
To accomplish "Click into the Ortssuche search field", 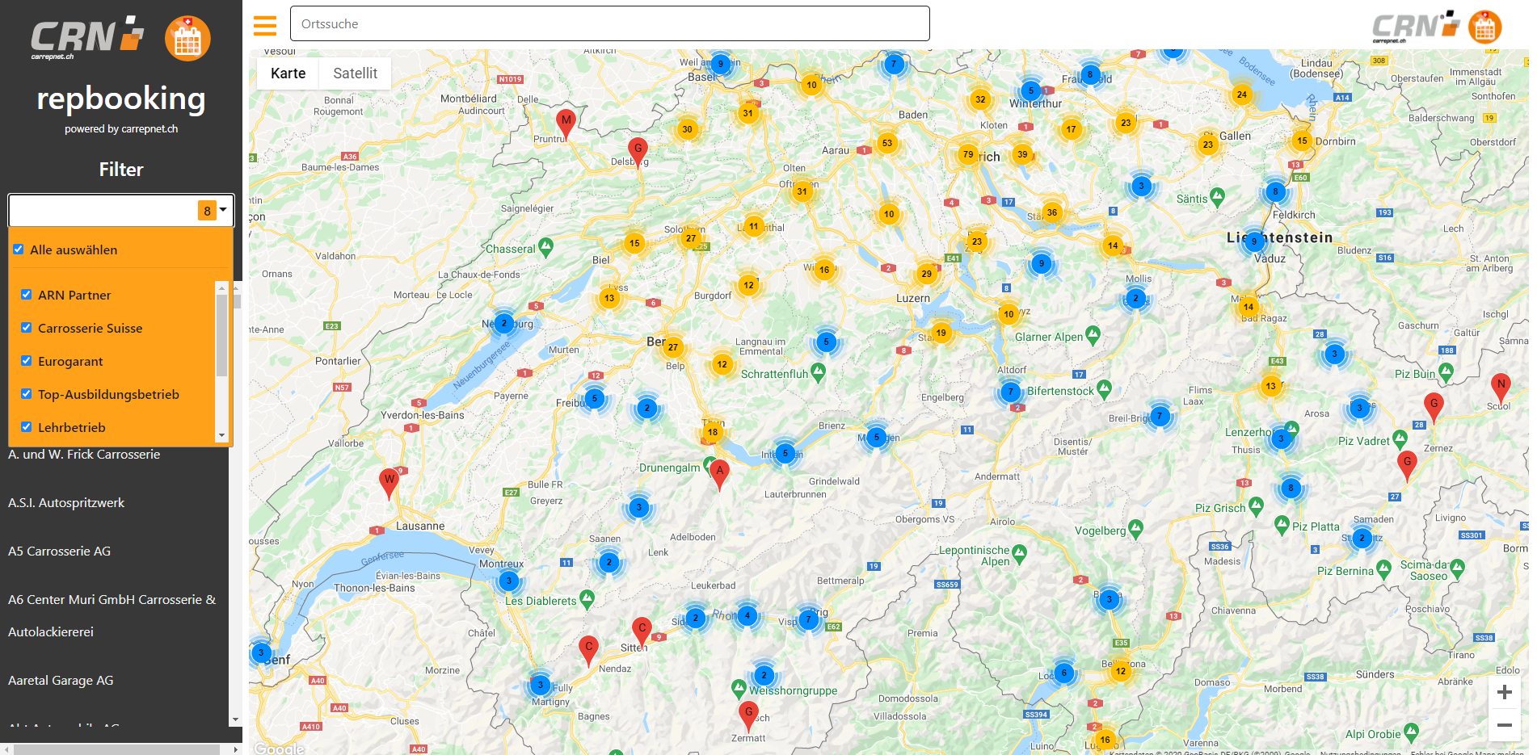I will (x=609, y=24).
